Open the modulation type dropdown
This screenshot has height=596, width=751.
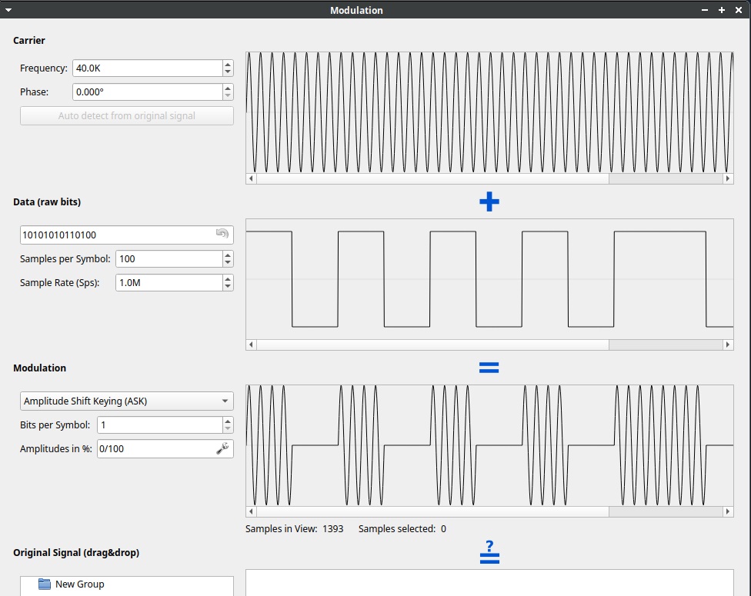pos(126,401)
